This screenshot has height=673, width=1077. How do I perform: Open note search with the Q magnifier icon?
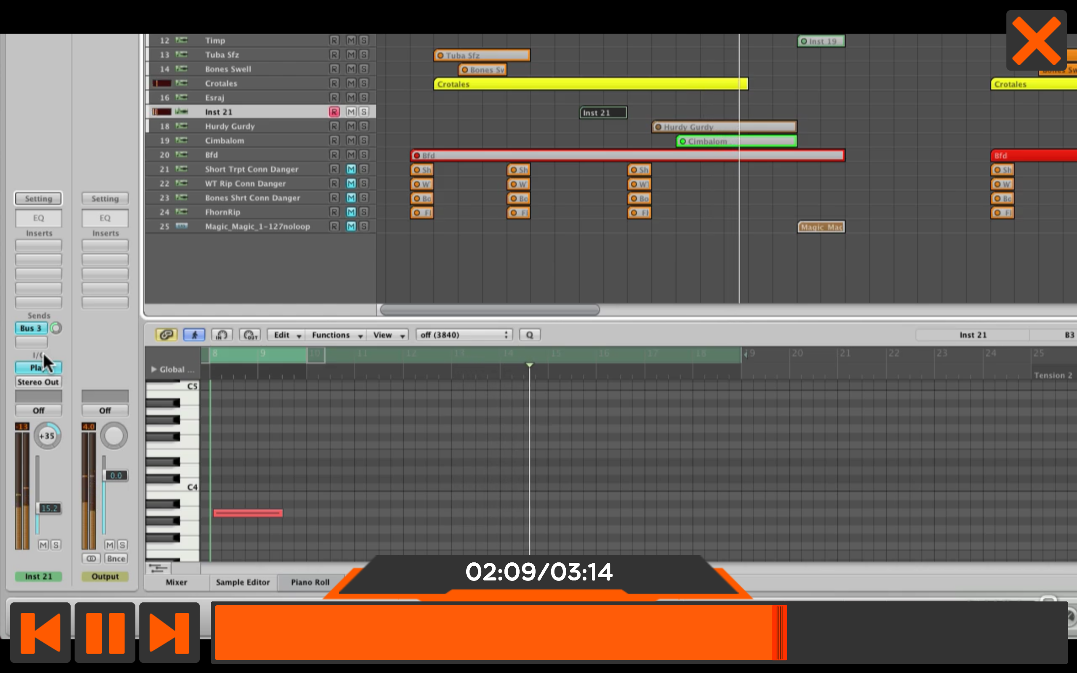click(529, 335)
